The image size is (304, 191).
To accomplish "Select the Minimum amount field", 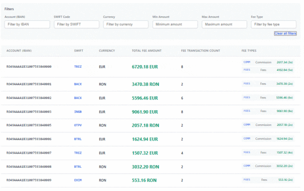I will [x=175, y=24].
